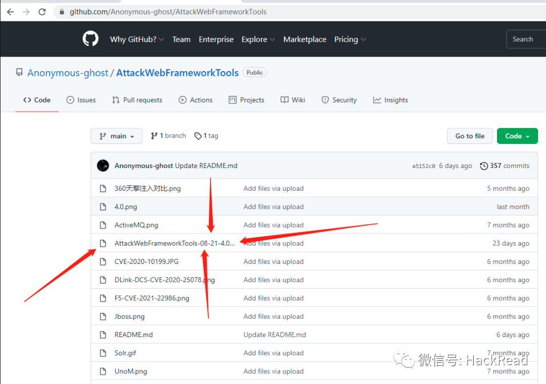
Task: Open the main branch selector dropdown
Action: pyautogui.click(x=116, y=136)
